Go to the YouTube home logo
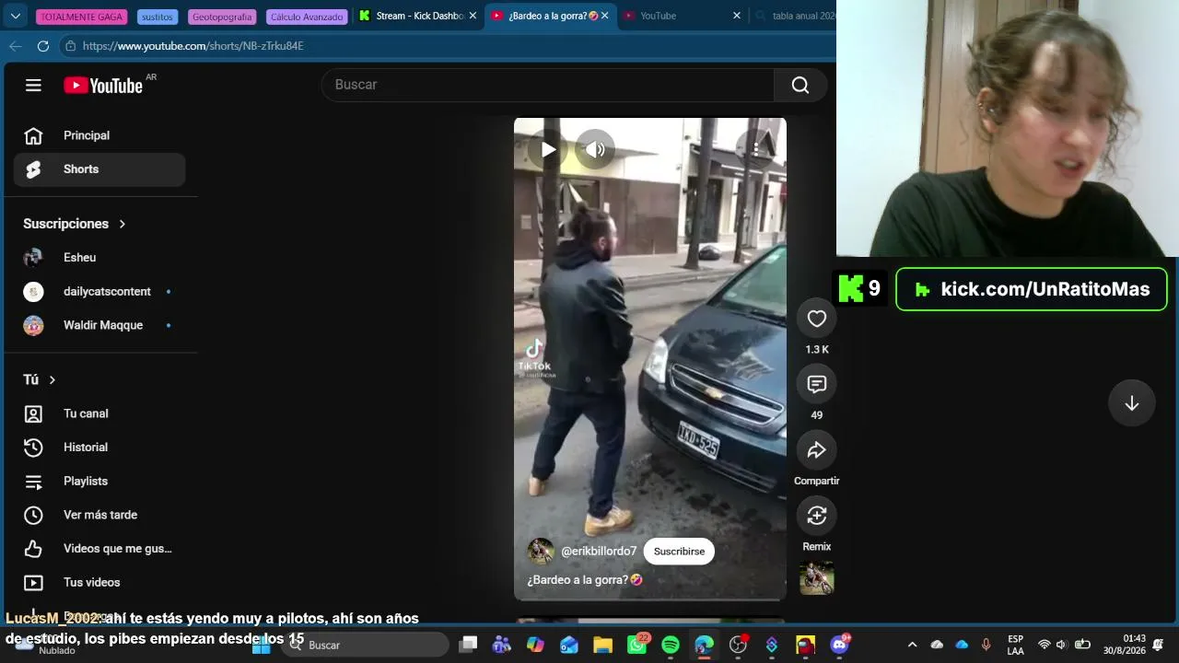1179x663 pixels. click(103, 86)
